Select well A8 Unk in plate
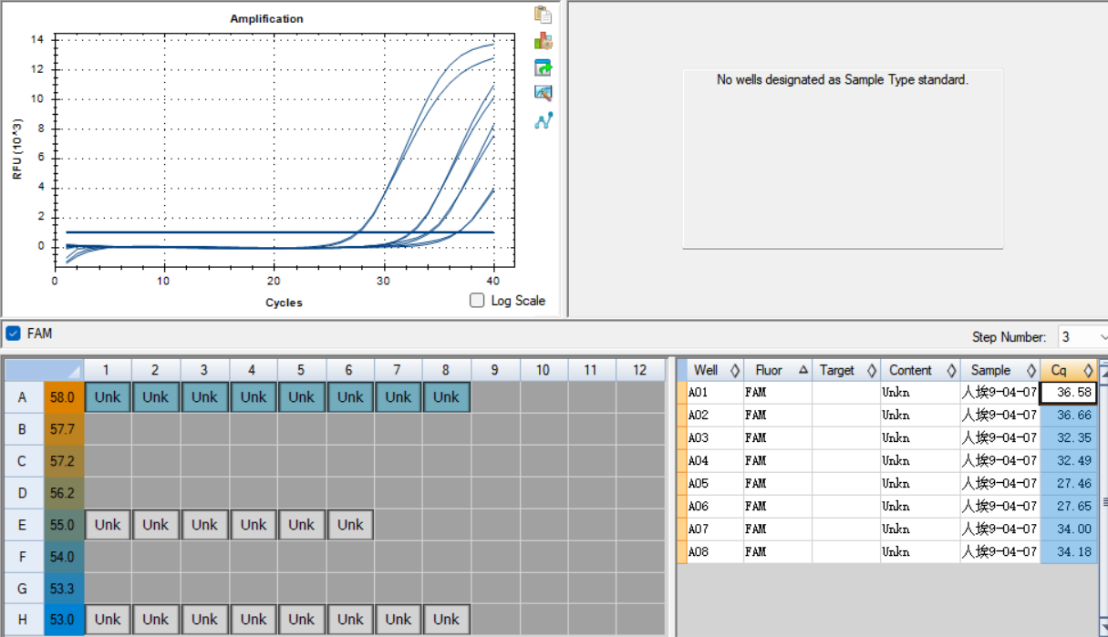Screen dimensions: 1108x637 point(447,397)
